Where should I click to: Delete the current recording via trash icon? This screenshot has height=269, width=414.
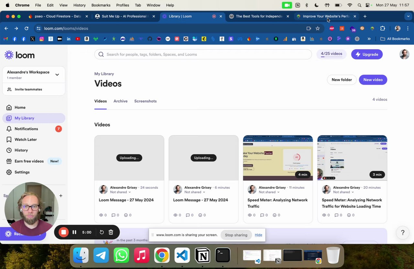point(111,232)
